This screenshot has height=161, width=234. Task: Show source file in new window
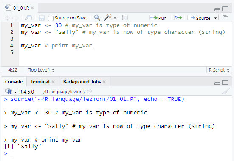click(x=28, y=18)
